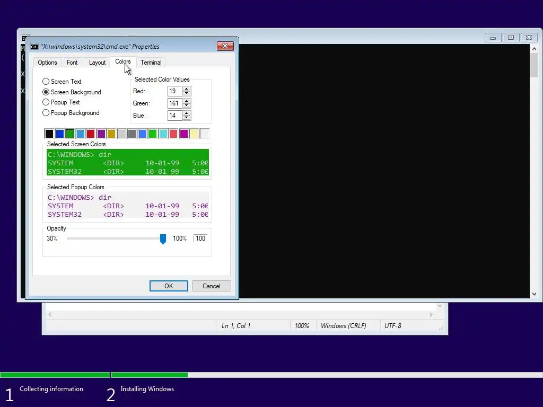The height and width of the screenshot is (407, 543).
Task: Click the cmd icon in Properties title bar
Action: point(34,47)
